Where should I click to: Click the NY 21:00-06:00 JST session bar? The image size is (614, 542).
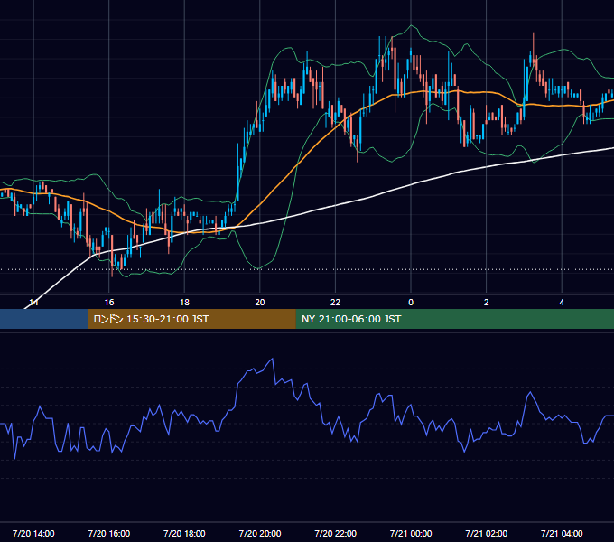click(454, 319)
